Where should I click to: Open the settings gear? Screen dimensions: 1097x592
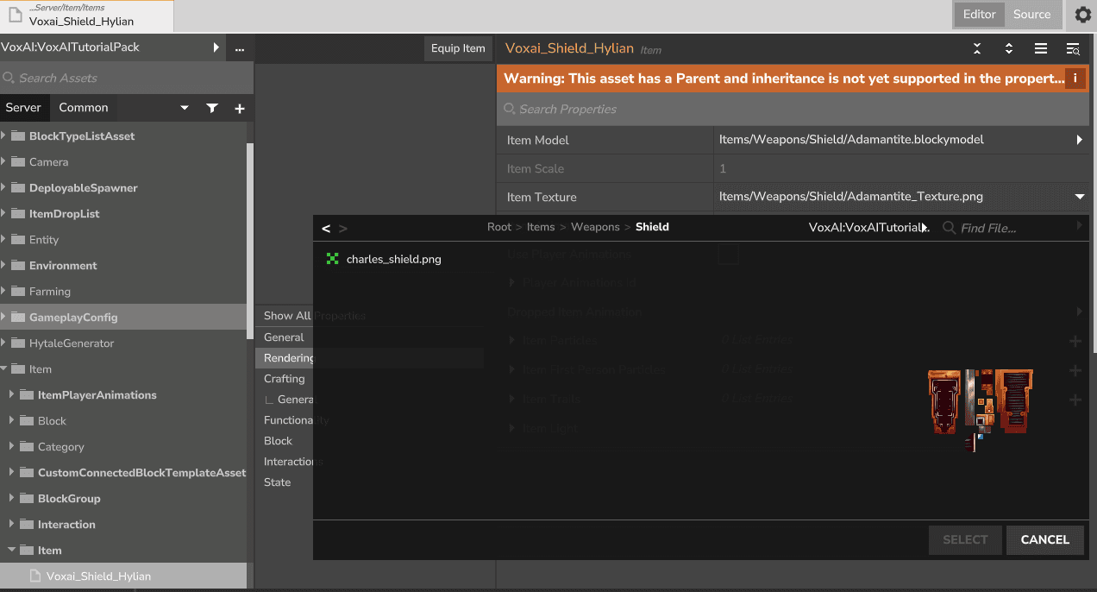1083,15
